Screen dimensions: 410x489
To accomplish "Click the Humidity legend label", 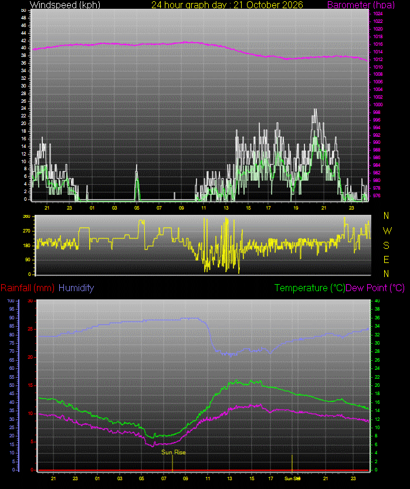I will (x=76, y=288).
